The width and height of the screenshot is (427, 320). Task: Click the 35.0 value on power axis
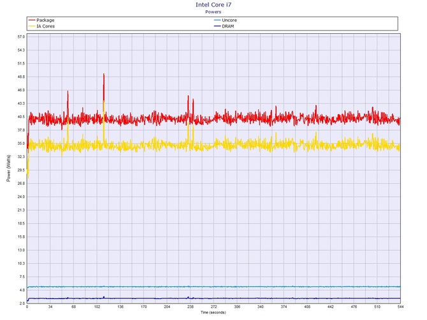tap(20, 143)
